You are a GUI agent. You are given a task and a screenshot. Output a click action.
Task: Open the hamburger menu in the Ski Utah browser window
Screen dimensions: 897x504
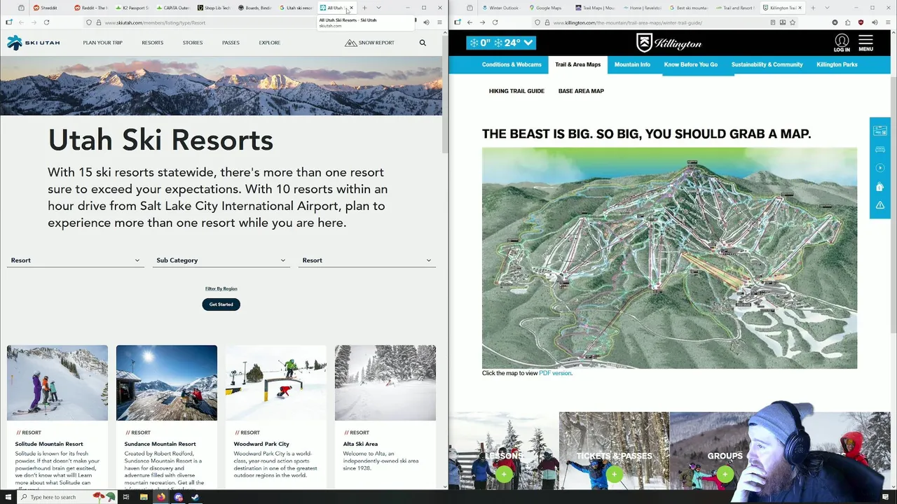(439, 22)
